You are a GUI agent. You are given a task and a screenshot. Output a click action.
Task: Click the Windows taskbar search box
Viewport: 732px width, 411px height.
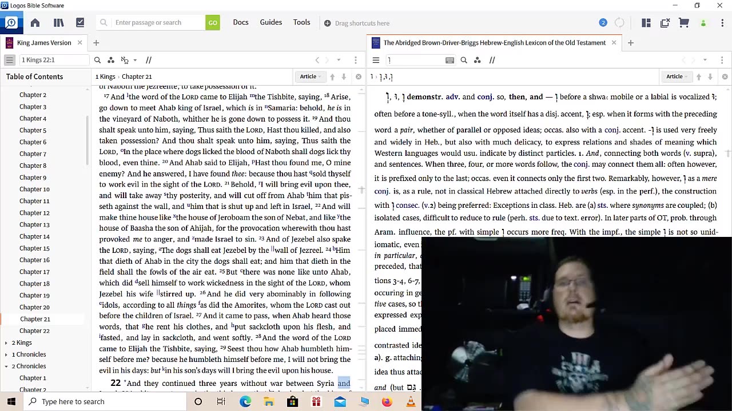click(x=105, y=402)
